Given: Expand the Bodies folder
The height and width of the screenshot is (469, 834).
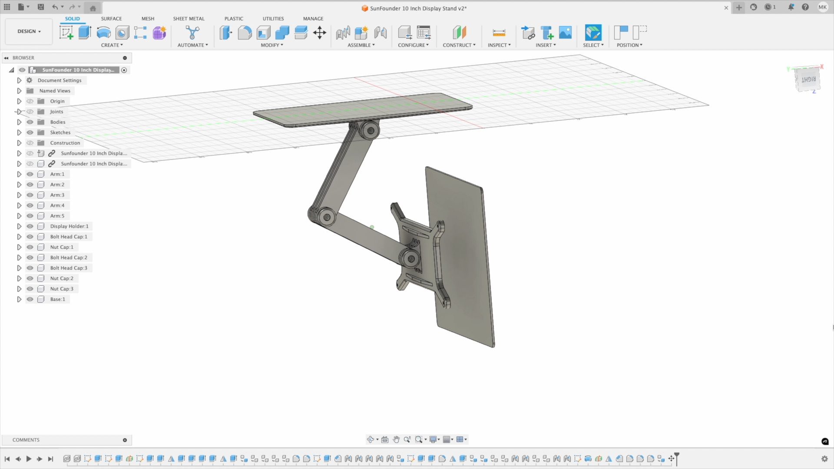Looking at the screenshot, I should click(x=19, y=122).
